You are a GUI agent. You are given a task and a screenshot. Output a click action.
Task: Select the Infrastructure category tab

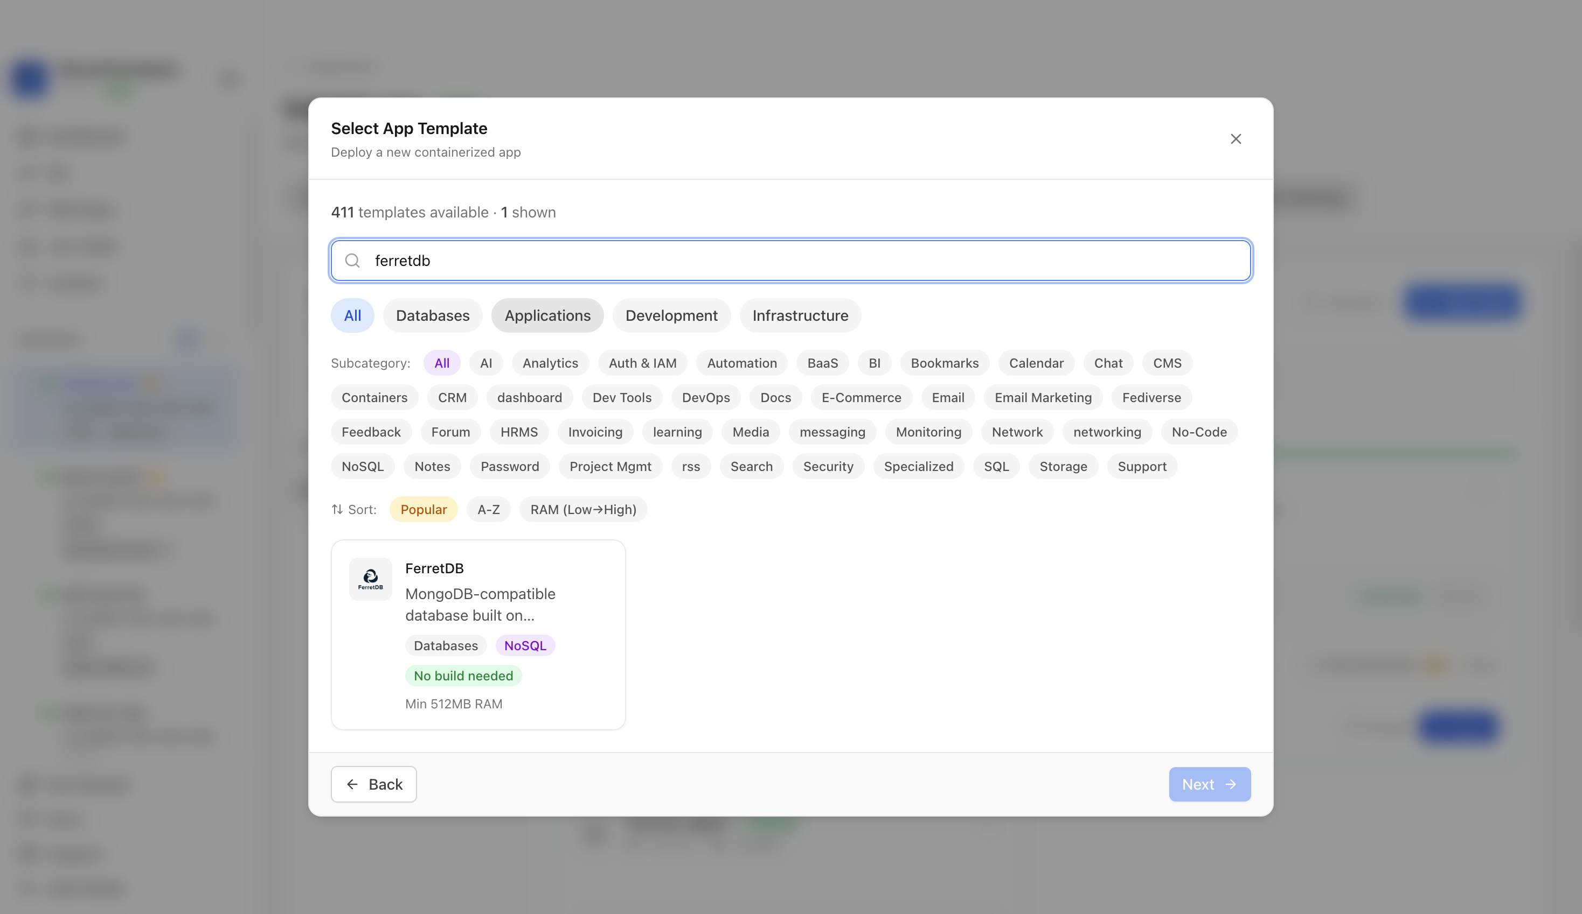tap(800, 315)
